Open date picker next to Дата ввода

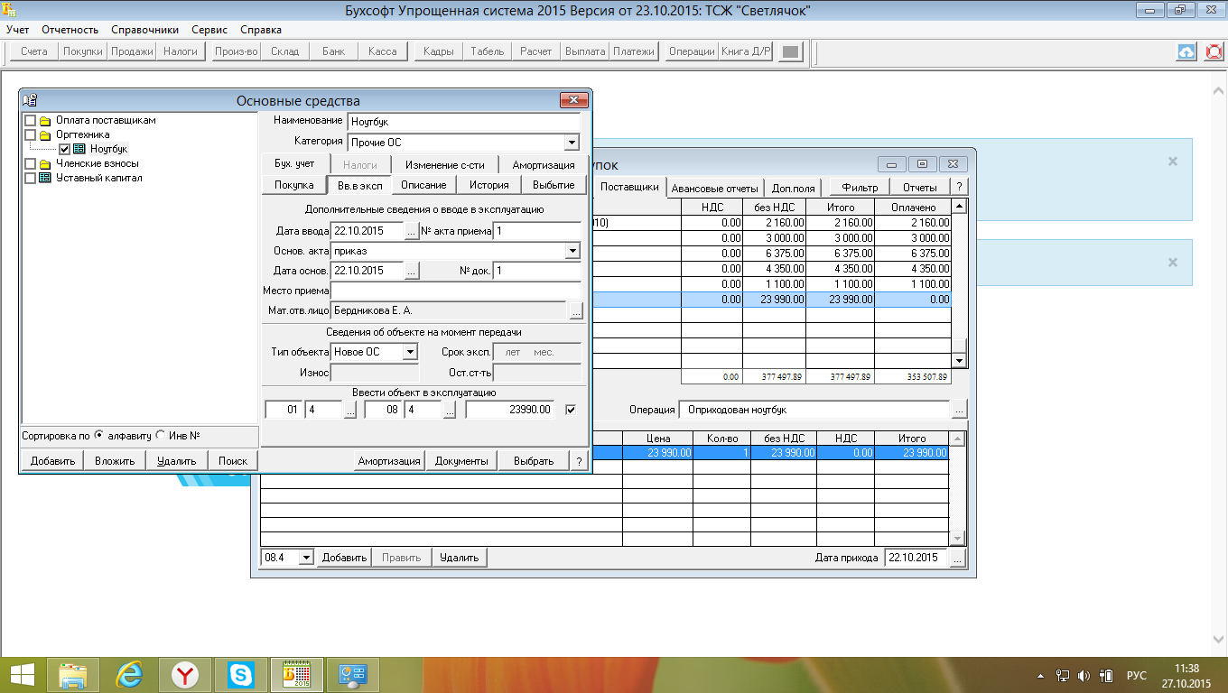click(x=411, y=231)
